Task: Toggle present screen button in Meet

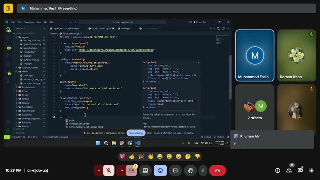Action: 145,170
